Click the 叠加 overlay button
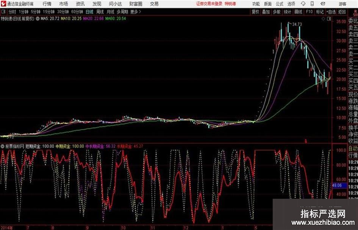The height and width of the screenshot is (230, 358). tap(266, 12)
